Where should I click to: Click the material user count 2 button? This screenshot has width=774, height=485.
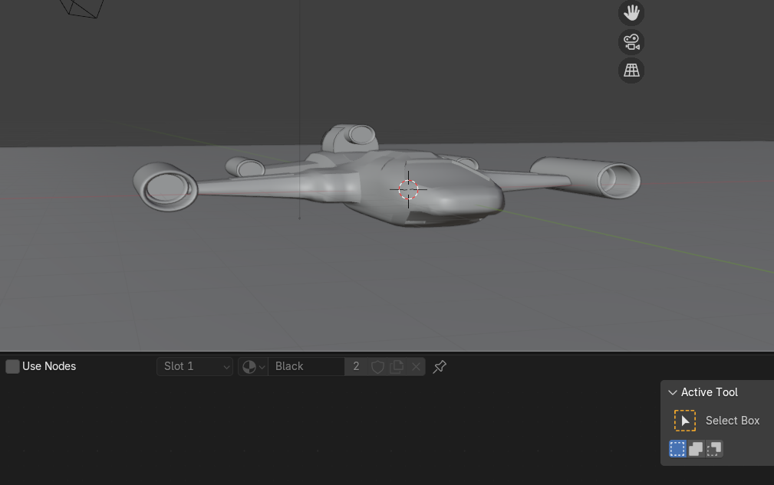click(x=356, y=367)
